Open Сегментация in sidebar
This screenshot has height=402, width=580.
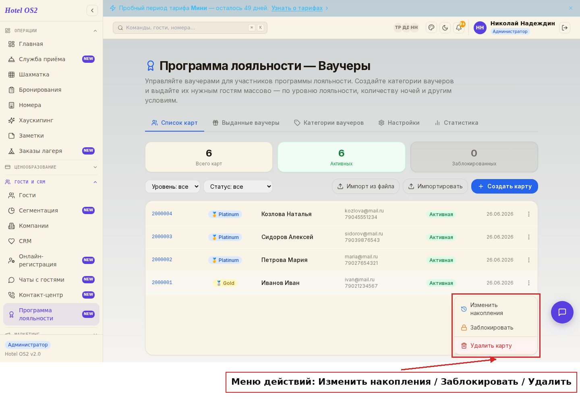pyautogui.click(x=51, y=210)
